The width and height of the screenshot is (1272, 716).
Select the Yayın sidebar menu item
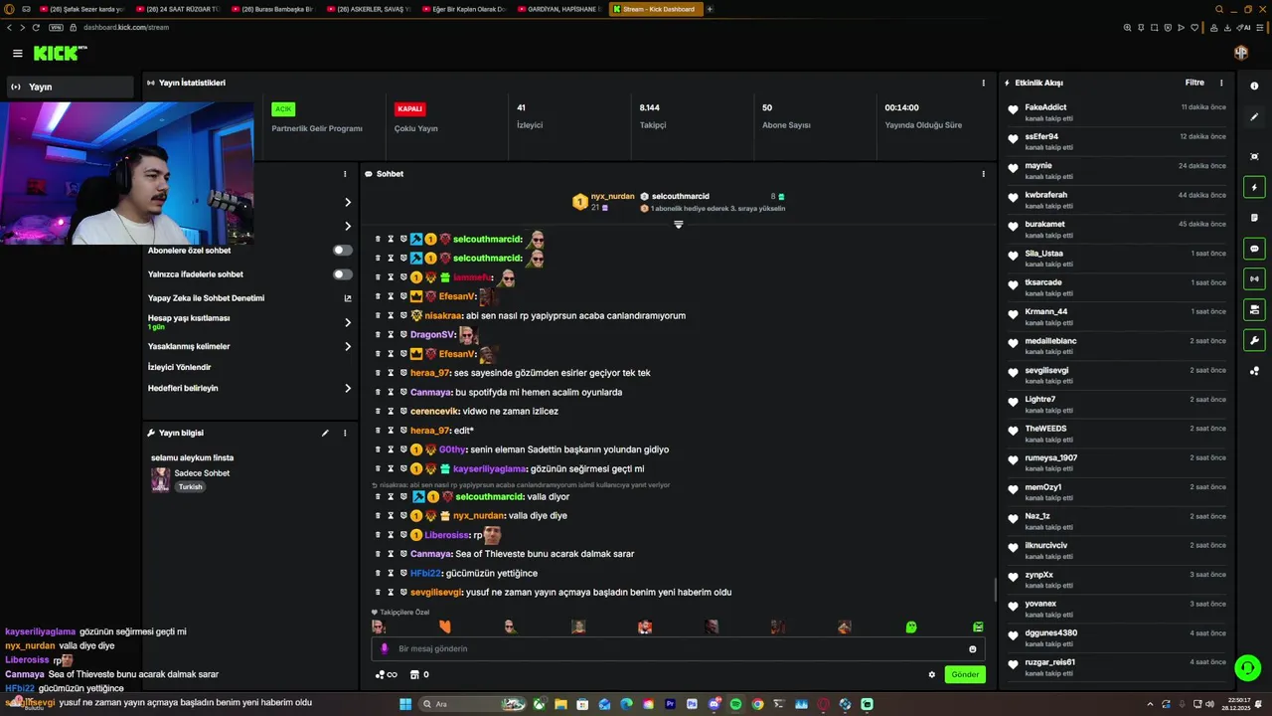pyautogui.click(x=70, y=87)
